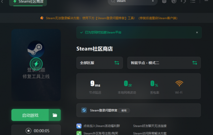Open the circular target icon in header
This screenshot has height=135, width=213.
[x=174, y=2]
